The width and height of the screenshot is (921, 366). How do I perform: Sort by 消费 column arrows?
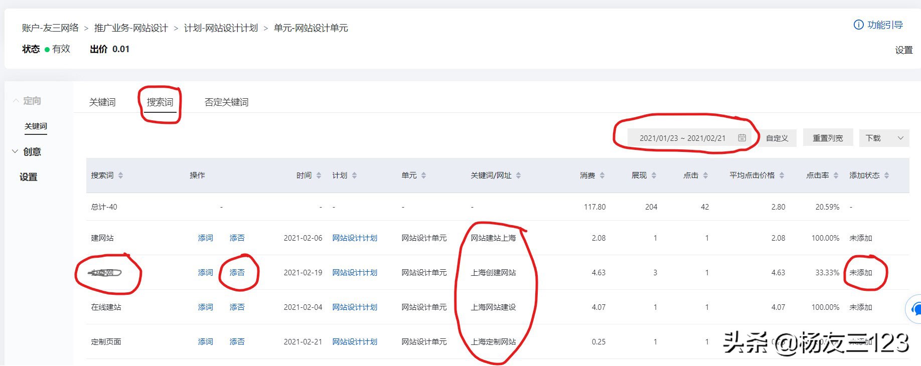pyautogui.click(x=602, y=175)
